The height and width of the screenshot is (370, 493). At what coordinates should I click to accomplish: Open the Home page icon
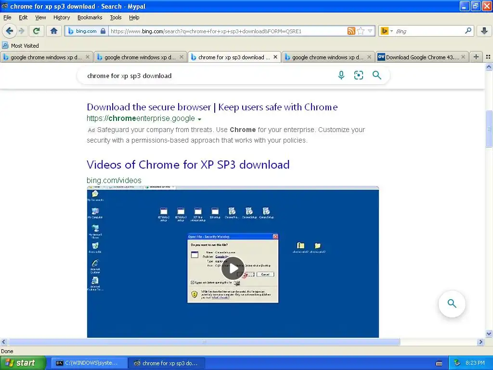click(54, 31)
